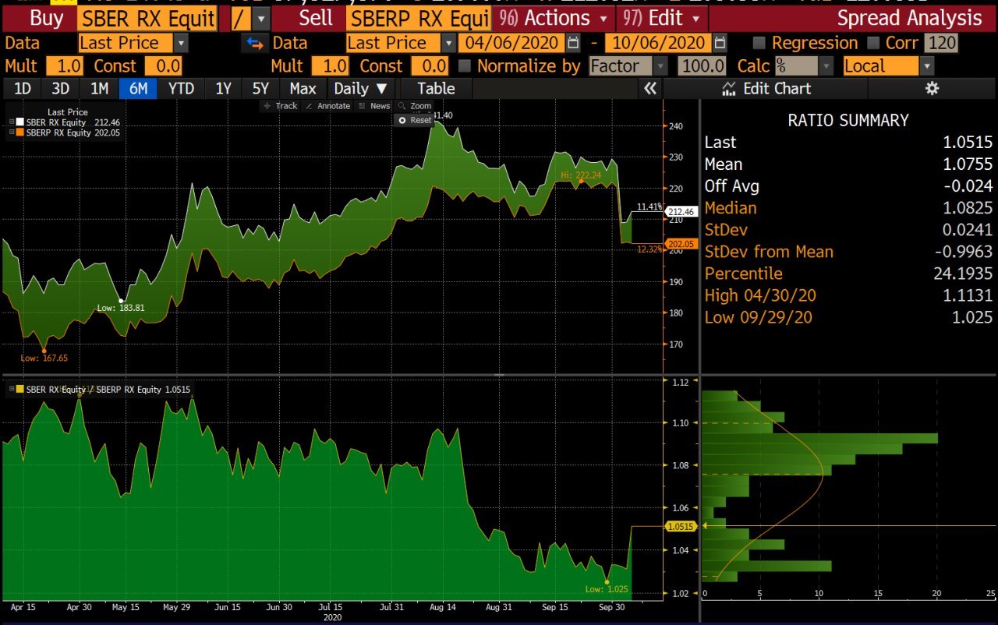Open the 97) Edit menu
The height and width of the screenshot is (625, 998).
pos(662,18)
